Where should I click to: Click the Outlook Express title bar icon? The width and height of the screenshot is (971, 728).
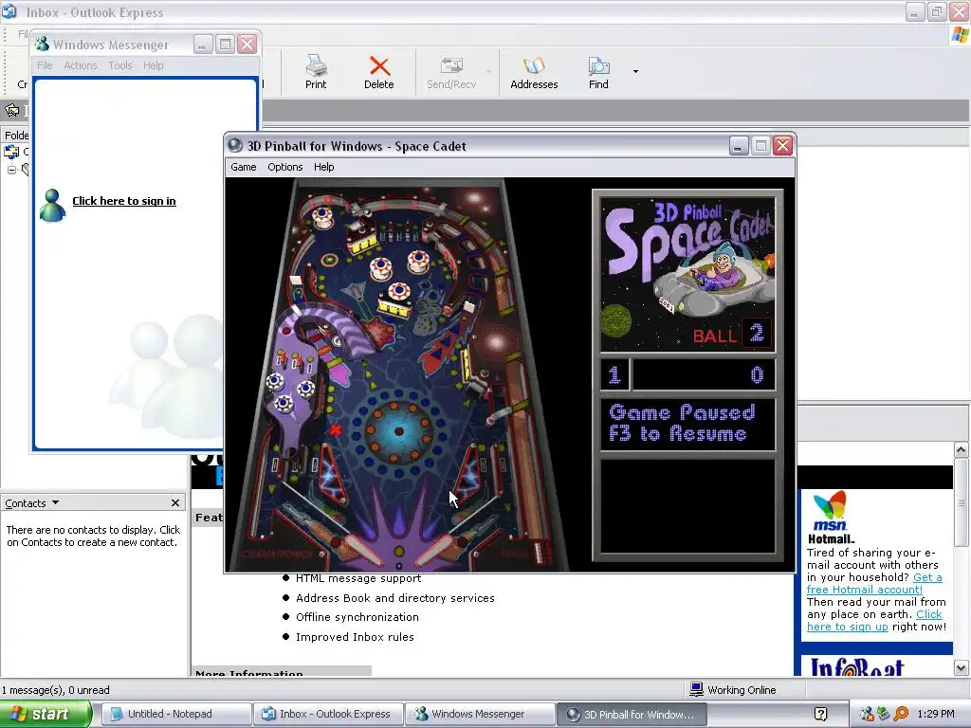click(9, 11)
